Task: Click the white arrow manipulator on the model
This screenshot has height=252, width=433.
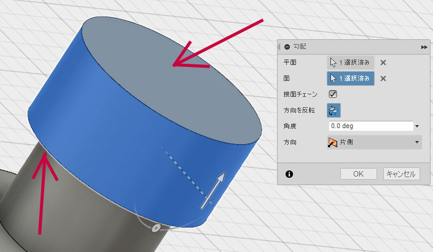Action: point(213,190)
